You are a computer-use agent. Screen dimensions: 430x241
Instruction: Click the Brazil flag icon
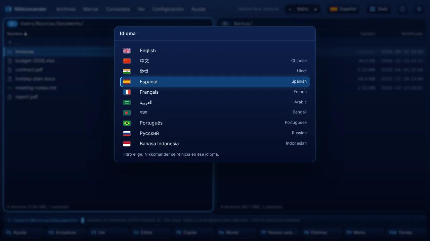point(127,123)
